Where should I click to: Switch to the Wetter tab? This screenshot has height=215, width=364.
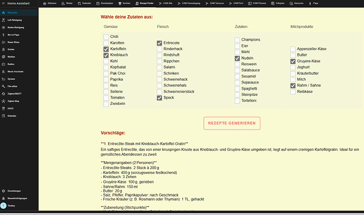[x=67, y=4]
